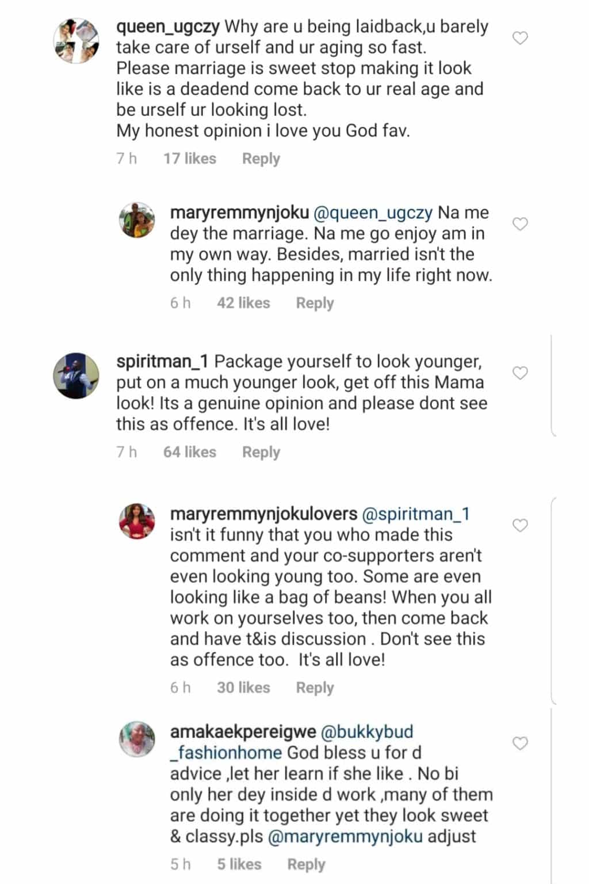Viewport: 589px width, 884px height.
Task: Like spiritman_1's comment via heart icon
Action: click(x=520, y=373)
